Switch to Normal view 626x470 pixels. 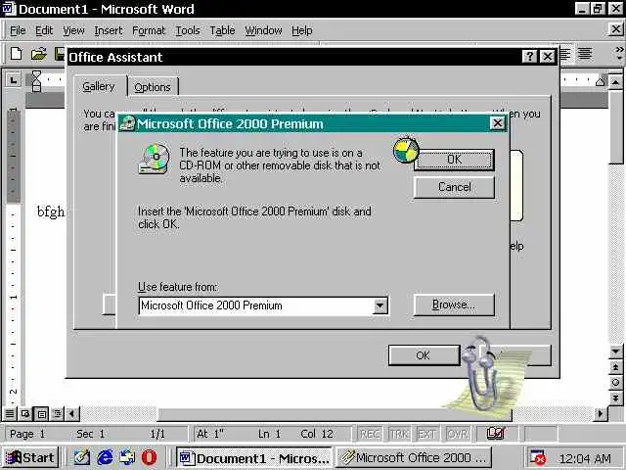point(10,414)
